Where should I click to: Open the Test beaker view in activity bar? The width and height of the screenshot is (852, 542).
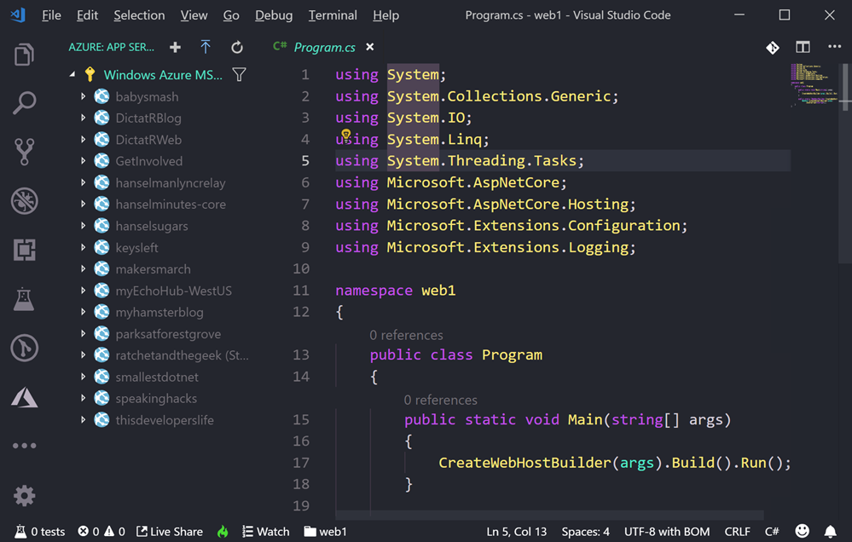point(24,299)
